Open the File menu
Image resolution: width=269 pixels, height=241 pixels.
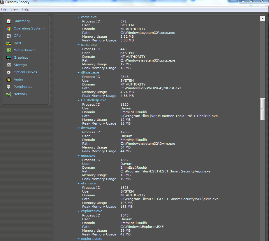click(4, 9)
